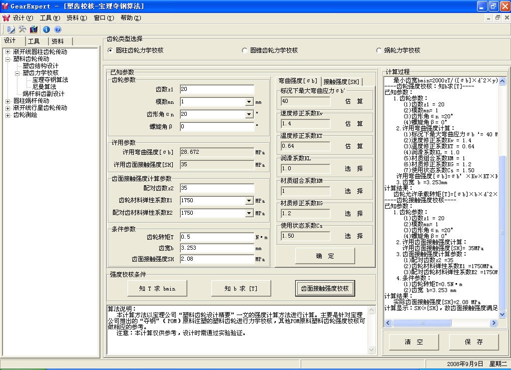This screenshot has height=370, width=511.
Task: Click the 计算过程 vertical scrollbar thumb
Action: tap(502, 233)
